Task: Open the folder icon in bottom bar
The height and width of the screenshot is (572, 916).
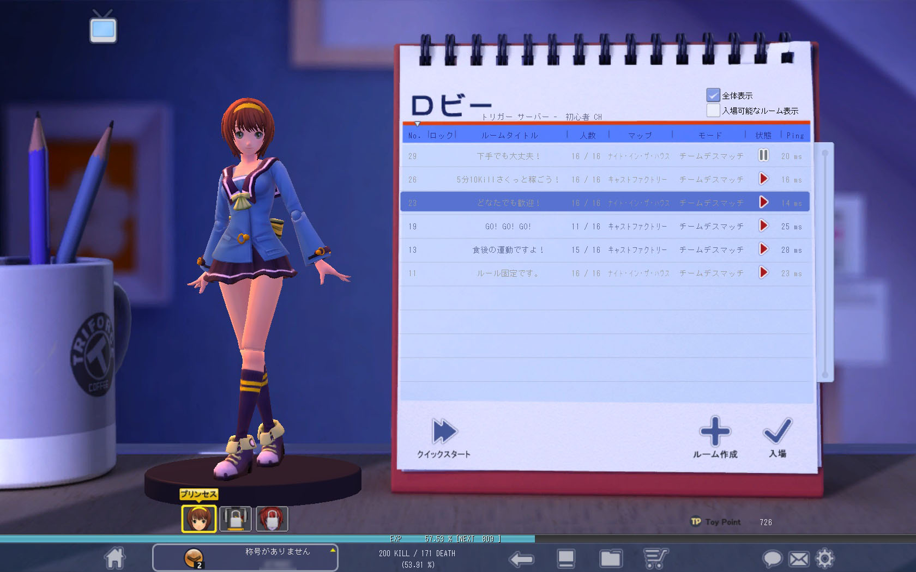Action: pyautogui.click(x=611, y=559)
